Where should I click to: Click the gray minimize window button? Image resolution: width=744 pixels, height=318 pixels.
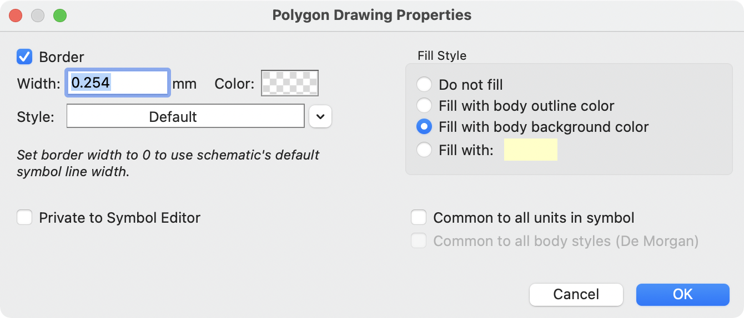pyautogui.click(x=38, y=16)
